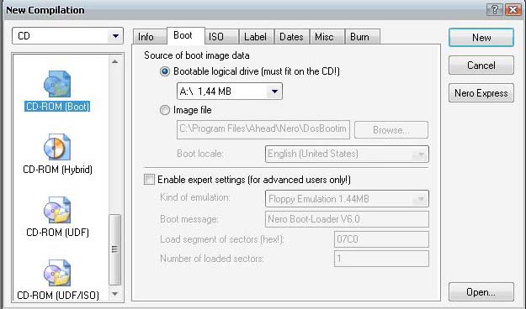
Task: Open the Boot locale English dropdown
Action: [x=347, y=154]
